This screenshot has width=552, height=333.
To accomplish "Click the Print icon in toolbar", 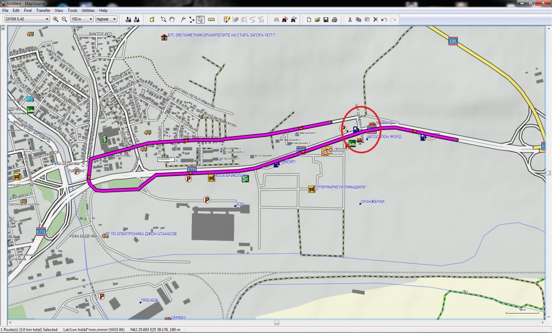I will point(335,19).
